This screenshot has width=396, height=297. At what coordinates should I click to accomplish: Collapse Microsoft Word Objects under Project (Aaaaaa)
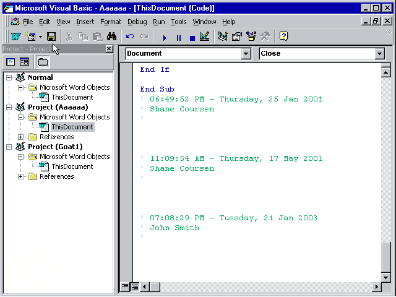point(20,117)
